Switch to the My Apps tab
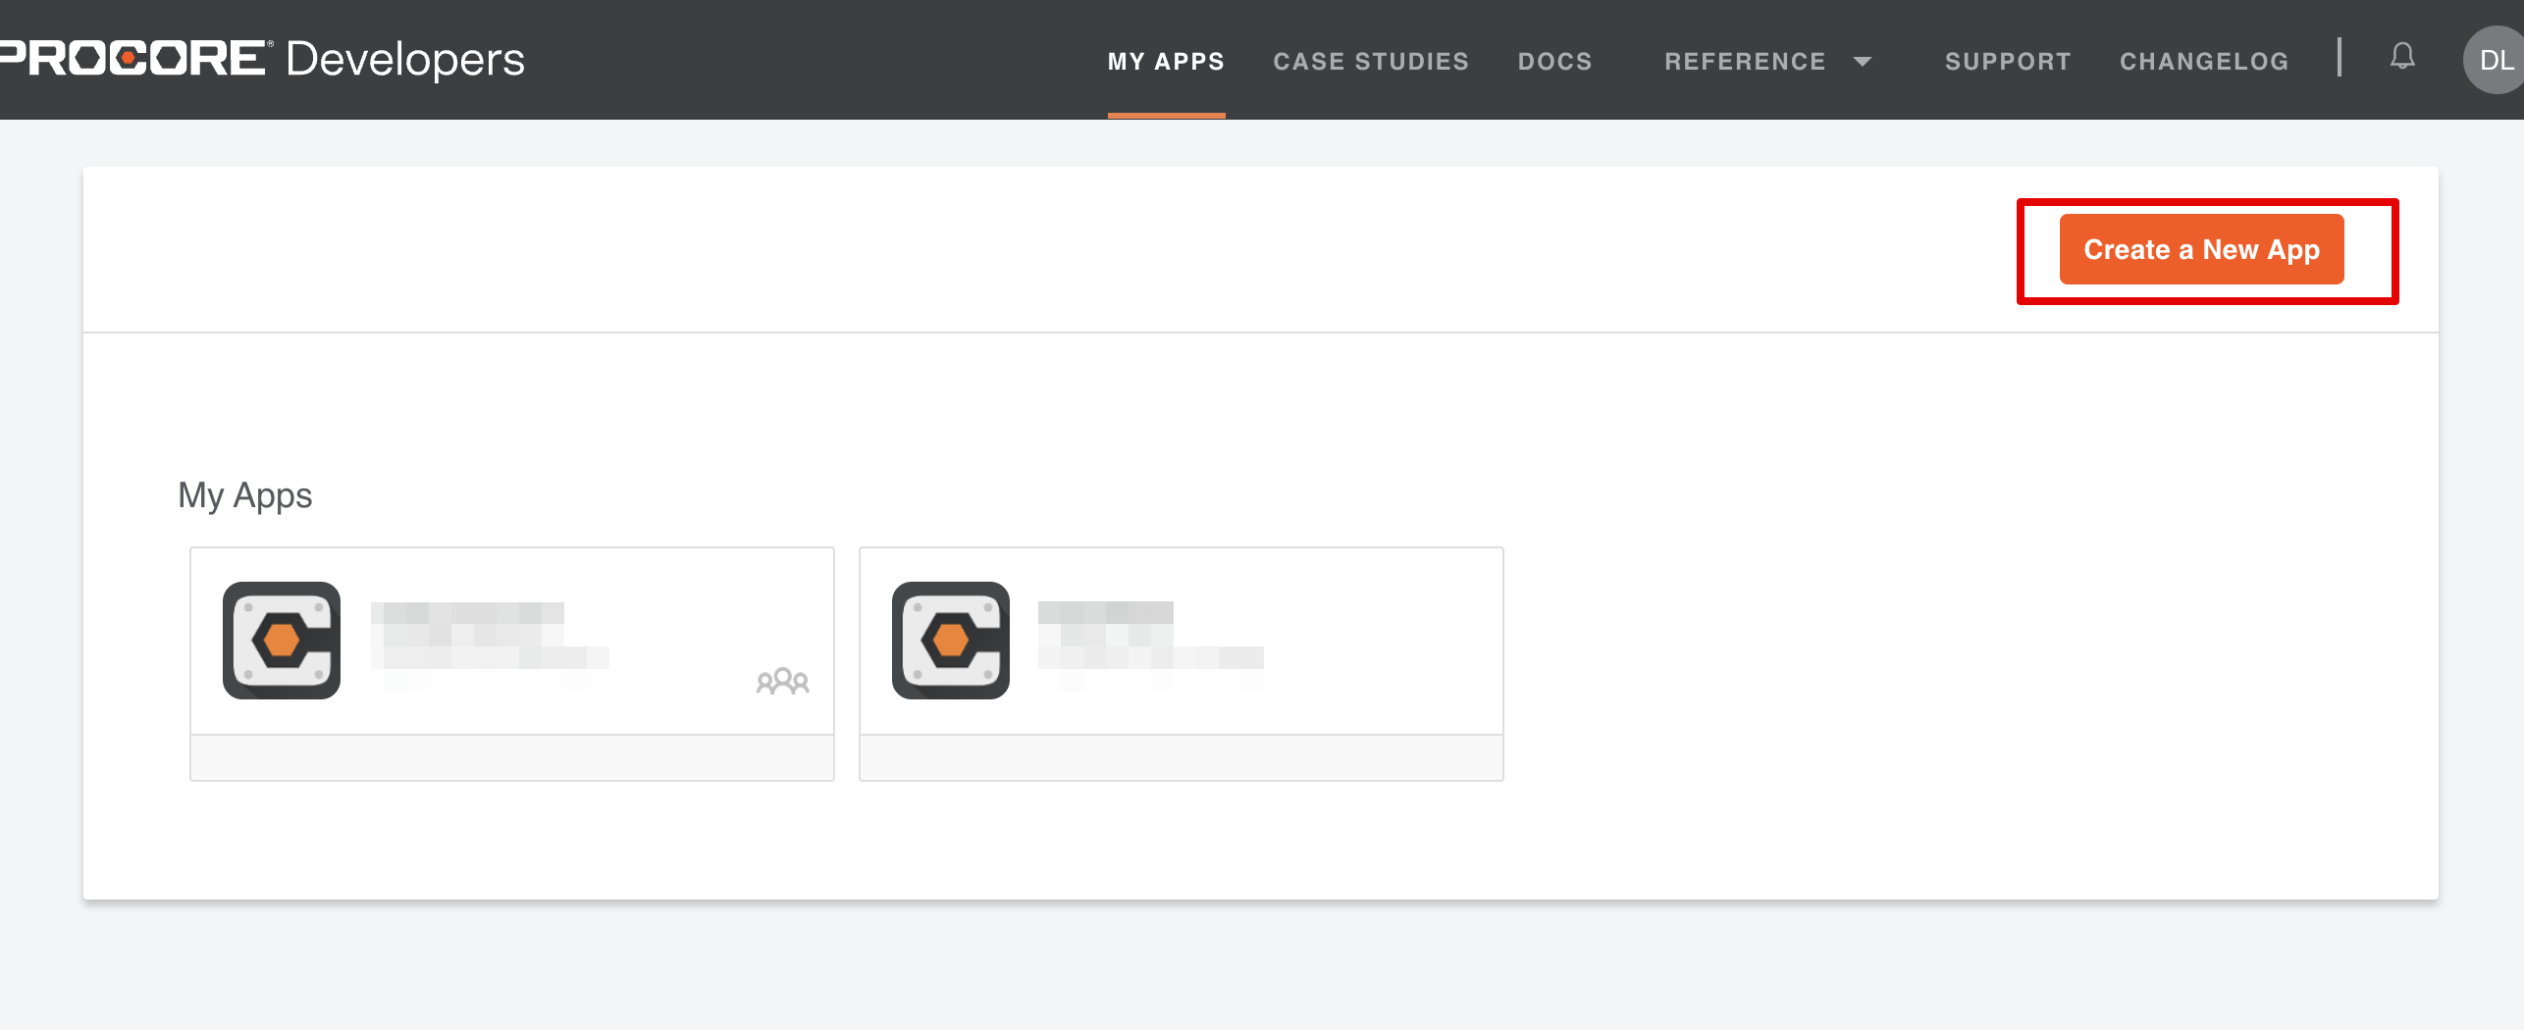The width and height of the screenshot is (2524, 1030). coord(1166,62)
